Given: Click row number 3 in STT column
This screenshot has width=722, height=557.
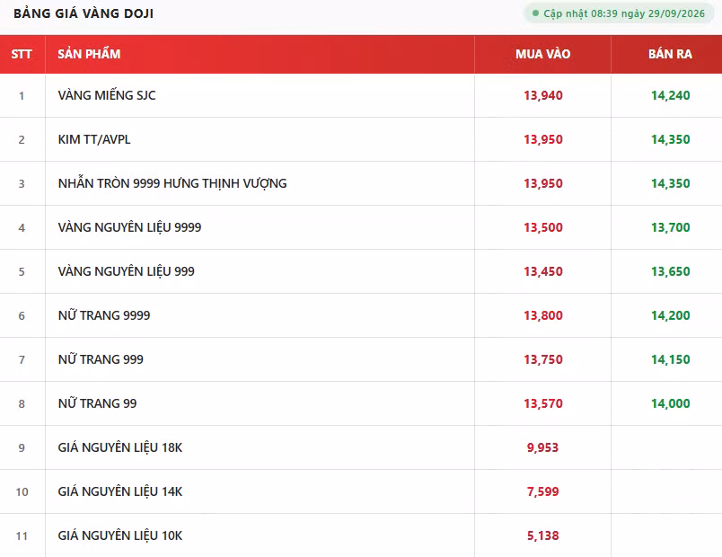Looking at the screenshot, I should pyautogui.click(x=22, y=184).
